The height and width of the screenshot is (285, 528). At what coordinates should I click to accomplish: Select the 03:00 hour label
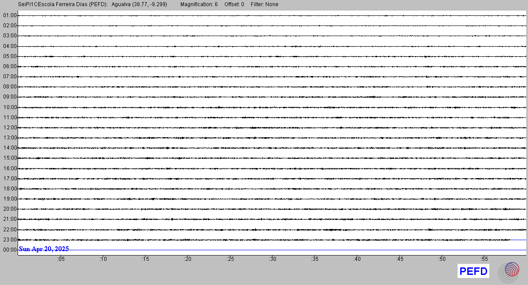pos(10,36)
